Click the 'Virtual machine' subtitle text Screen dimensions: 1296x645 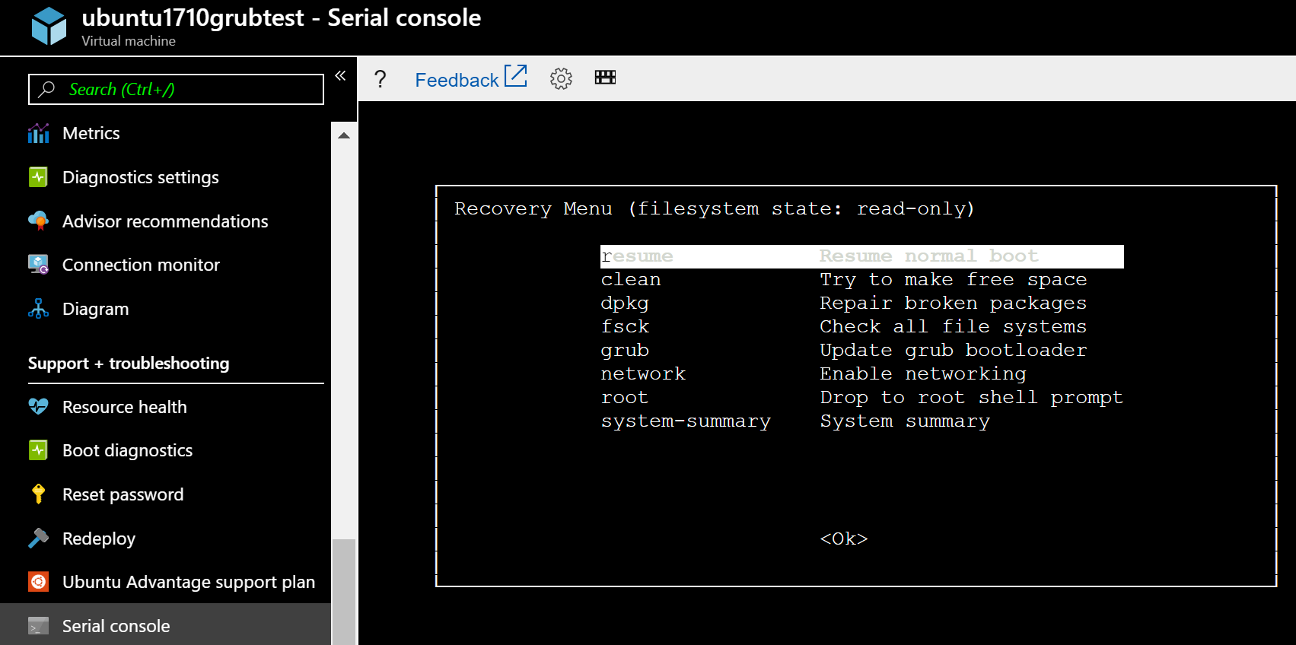pos(129,41)
